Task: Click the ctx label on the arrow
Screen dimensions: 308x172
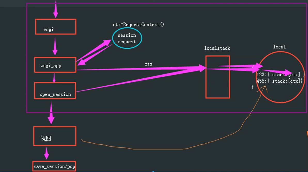Action: [x=149, y=64]
